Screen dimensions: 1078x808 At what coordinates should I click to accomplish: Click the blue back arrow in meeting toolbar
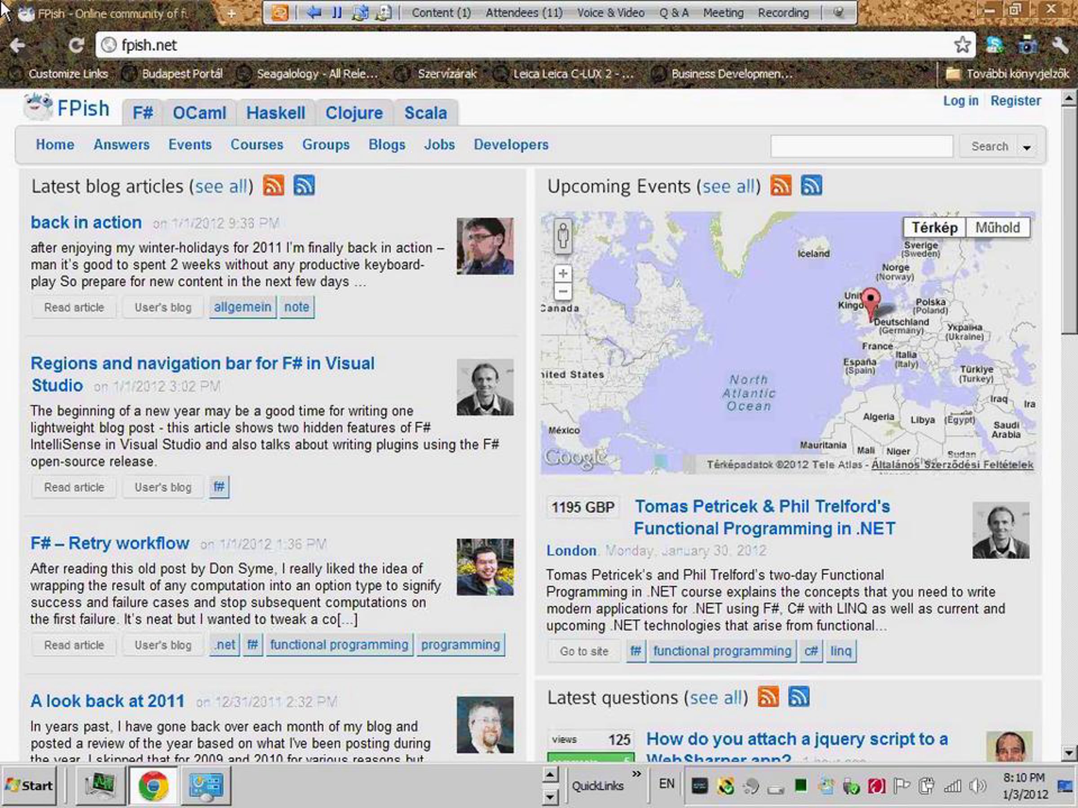[314, 12]
